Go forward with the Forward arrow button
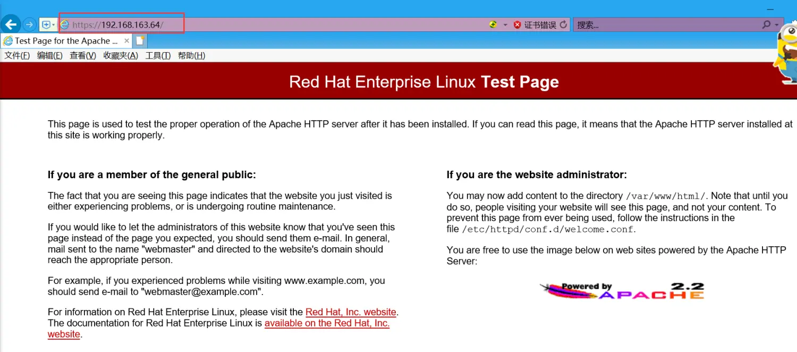 coord(29,24)
